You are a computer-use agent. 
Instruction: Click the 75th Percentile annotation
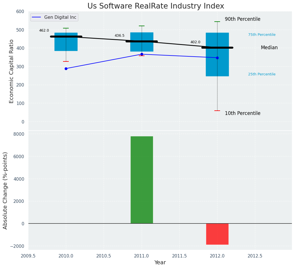click(x=262, y=35)
